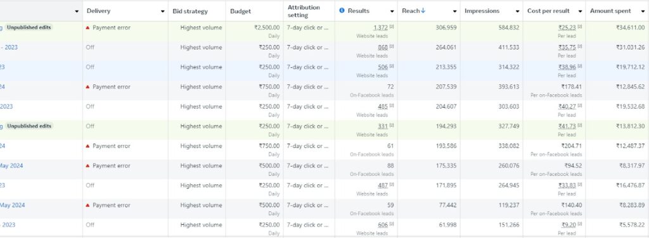Open the Amount spent column dropdown arrow

pos(643,11)
